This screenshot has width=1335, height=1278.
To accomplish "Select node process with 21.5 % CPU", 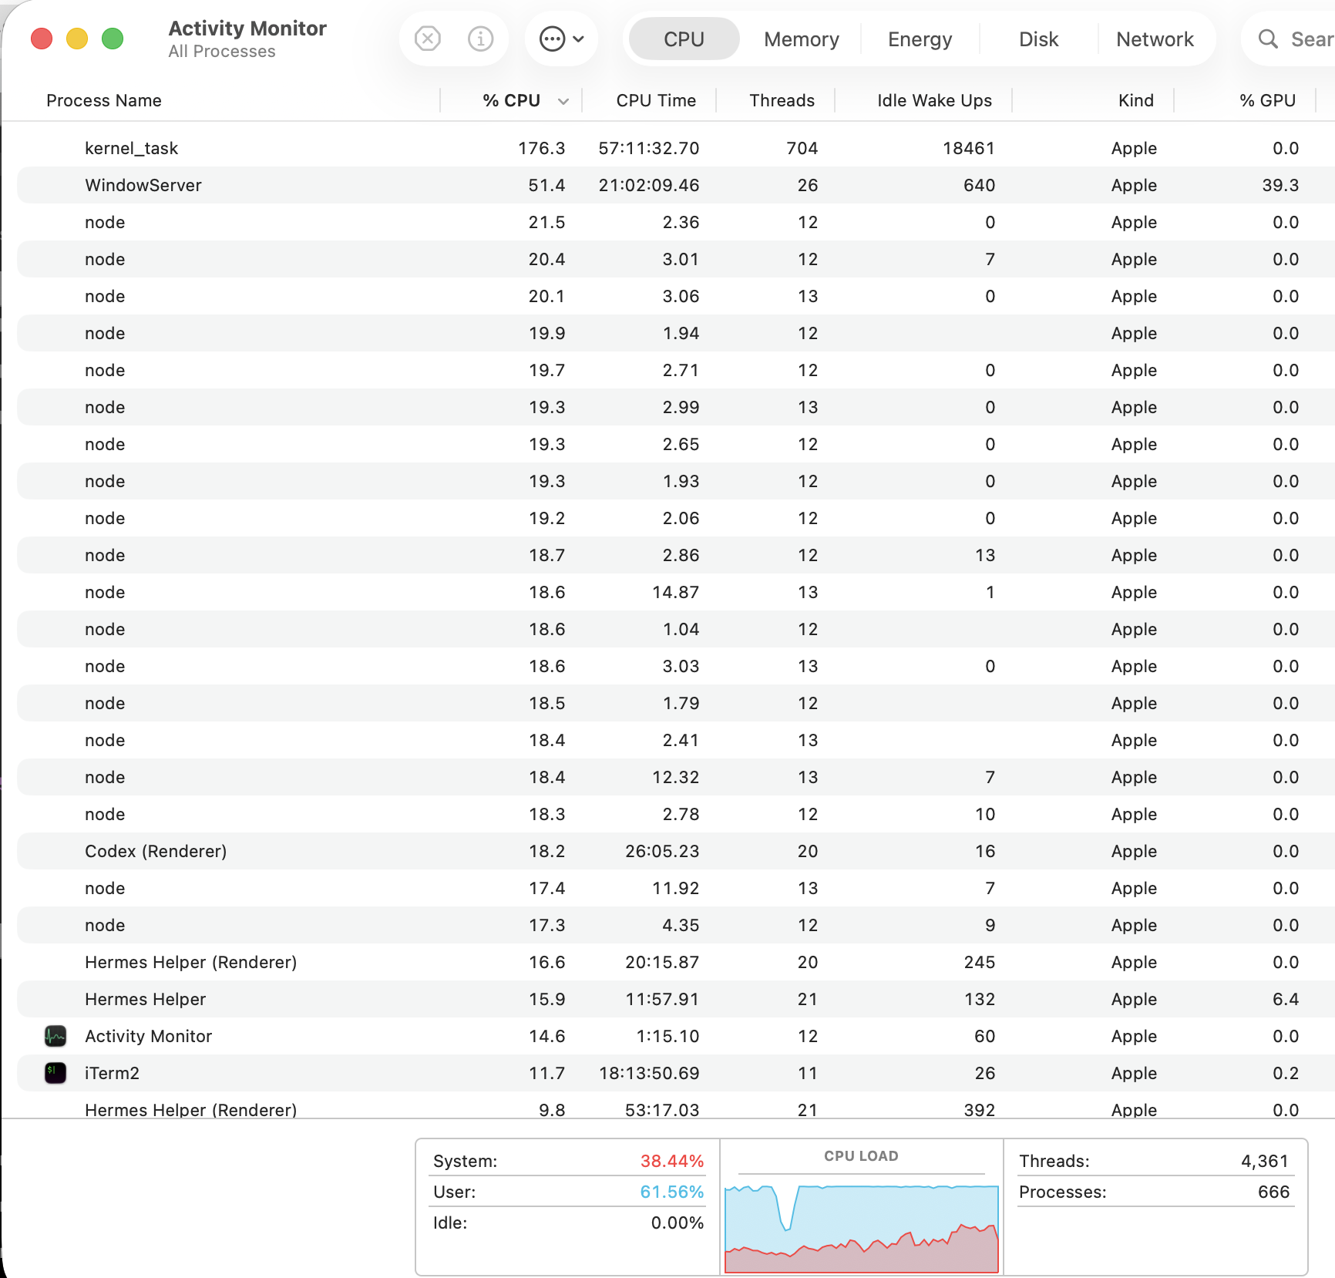I will point(675,222).
